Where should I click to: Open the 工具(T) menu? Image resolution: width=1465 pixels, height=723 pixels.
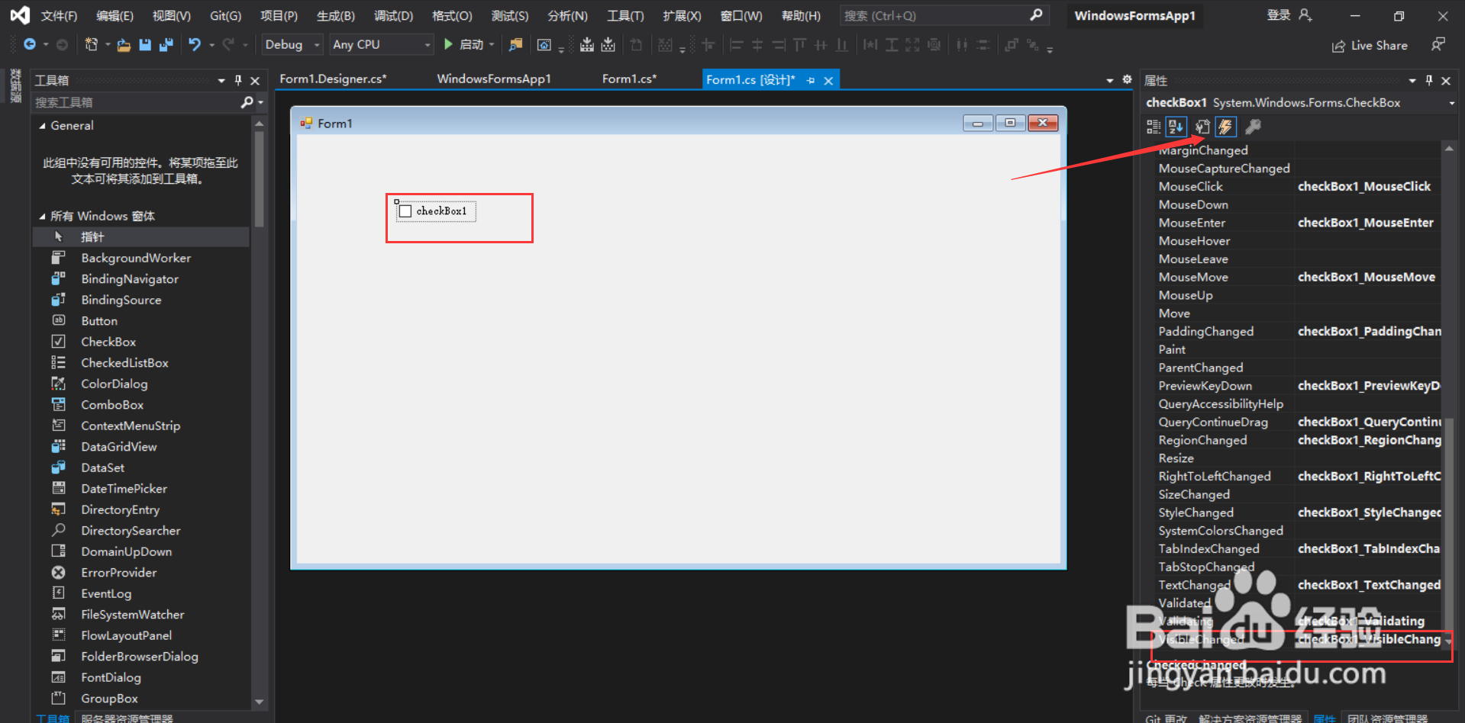(x=625, y=16)
